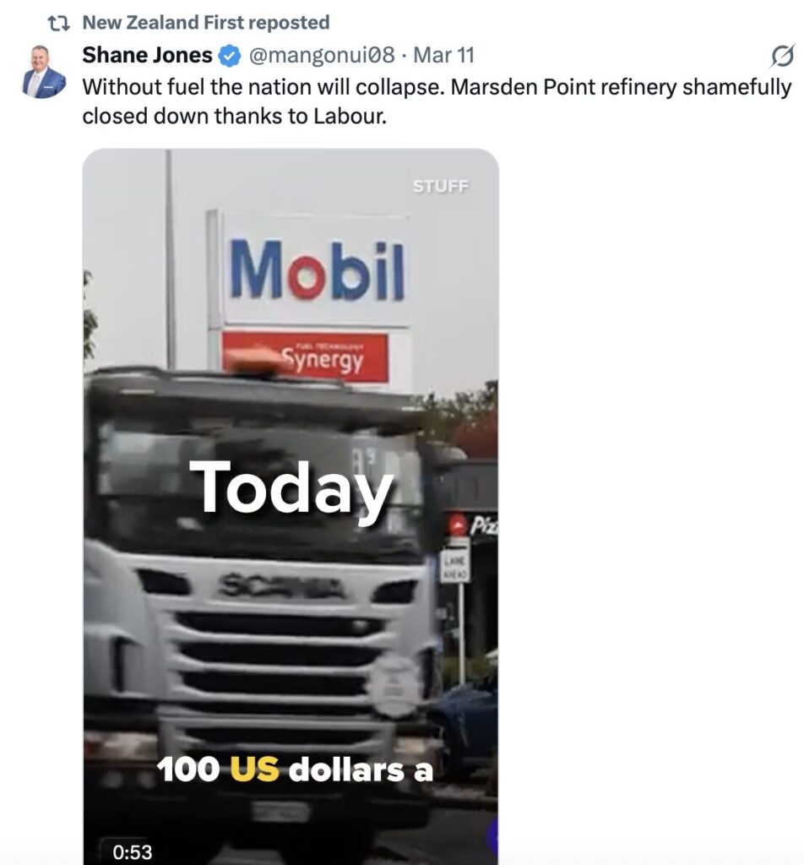The image size is (804, 865).
Task: Open the Shane Jones display name
Action: [147, 55]
